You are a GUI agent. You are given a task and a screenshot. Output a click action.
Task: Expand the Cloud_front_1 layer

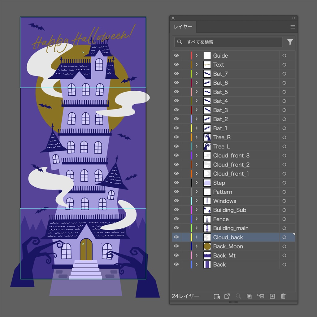[x=197, y=173]
